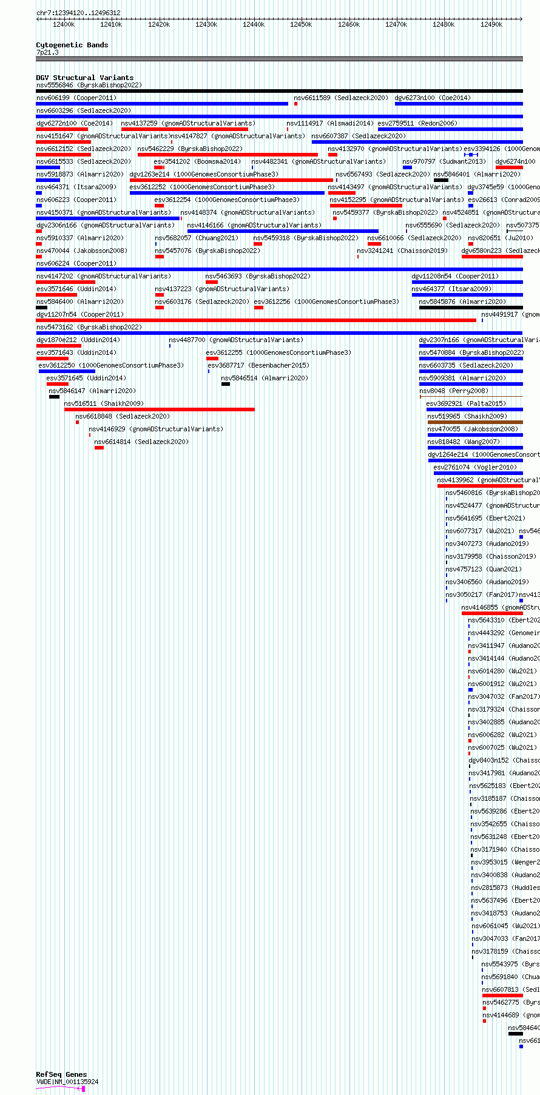
Task: Select the DGV Structural Variants track title
Action: tap(85, 78)
